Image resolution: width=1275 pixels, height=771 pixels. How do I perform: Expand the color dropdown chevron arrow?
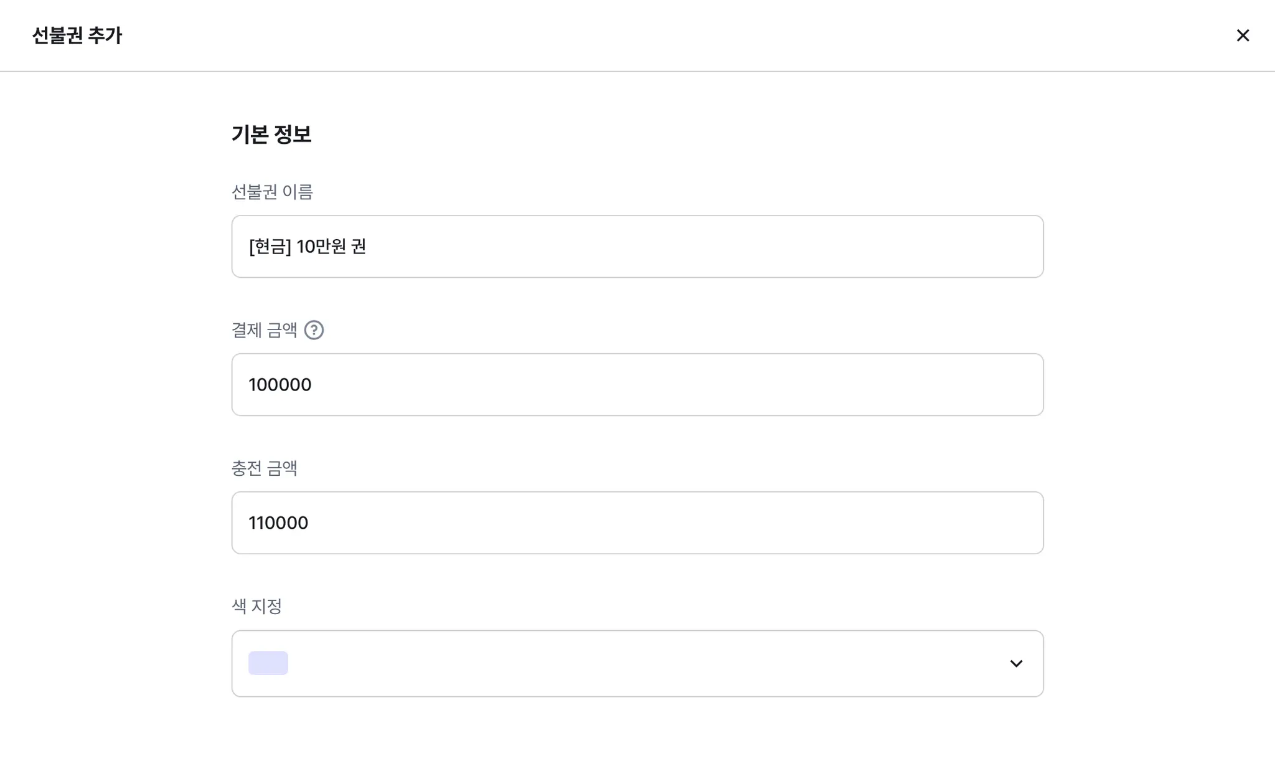pos(1015,663)
